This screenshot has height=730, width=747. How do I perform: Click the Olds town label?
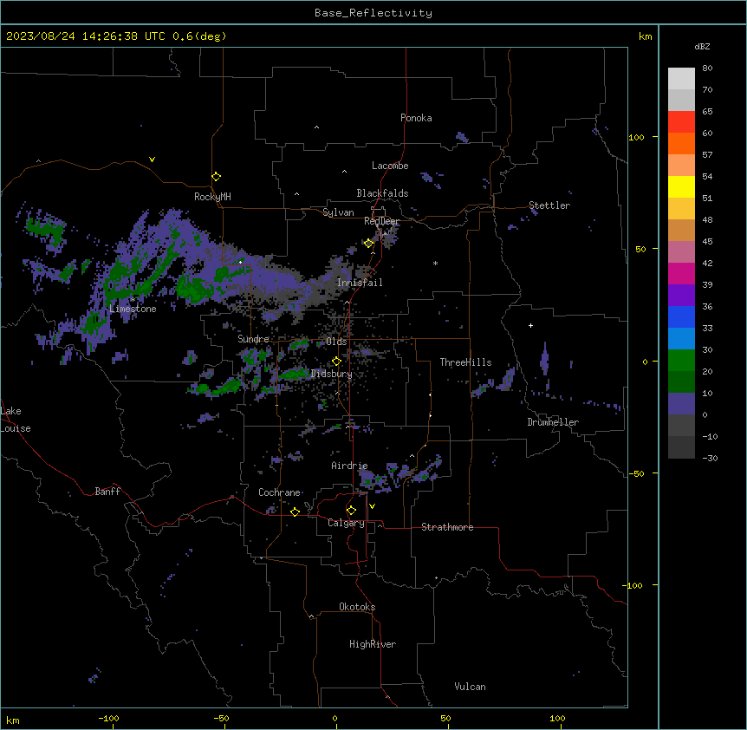[x=336, y=342]
